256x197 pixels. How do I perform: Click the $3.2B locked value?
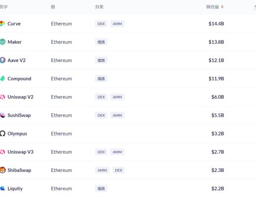[x=218, y=133]
